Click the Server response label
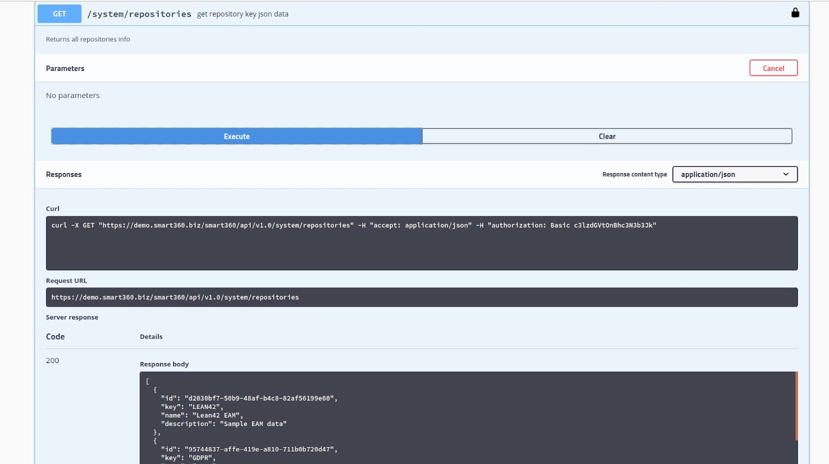This screenshot has width=829, height=464. pos(72,317)
